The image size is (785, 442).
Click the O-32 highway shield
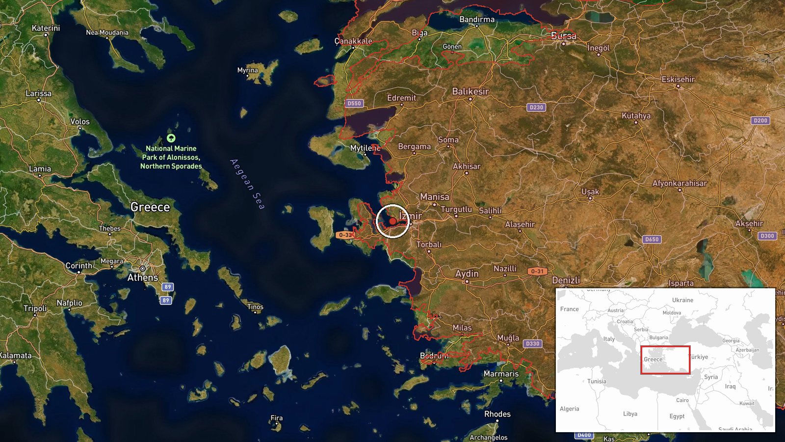345,235
